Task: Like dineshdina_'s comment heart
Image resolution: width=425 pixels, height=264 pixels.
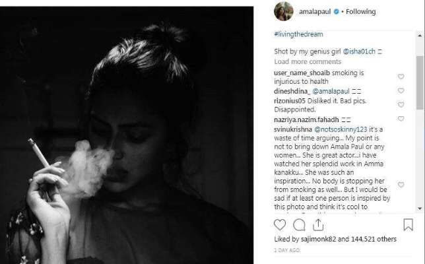Action: tap(401, 90)
